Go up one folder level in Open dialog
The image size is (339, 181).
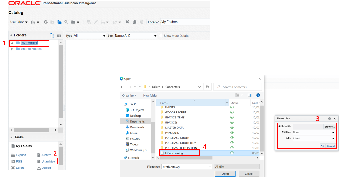140,87
